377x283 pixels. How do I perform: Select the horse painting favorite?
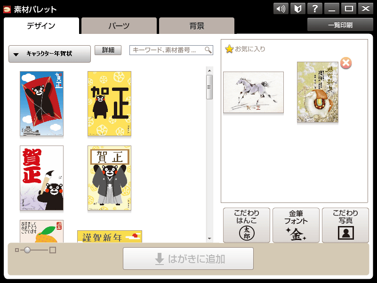pos(253,92)
